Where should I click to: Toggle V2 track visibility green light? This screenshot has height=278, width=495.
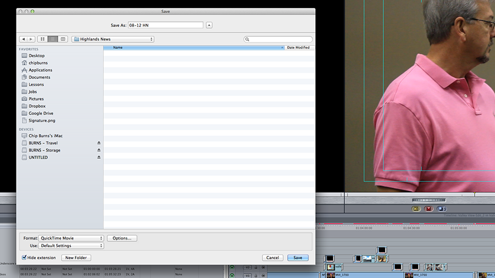click(x=232, y=268)
